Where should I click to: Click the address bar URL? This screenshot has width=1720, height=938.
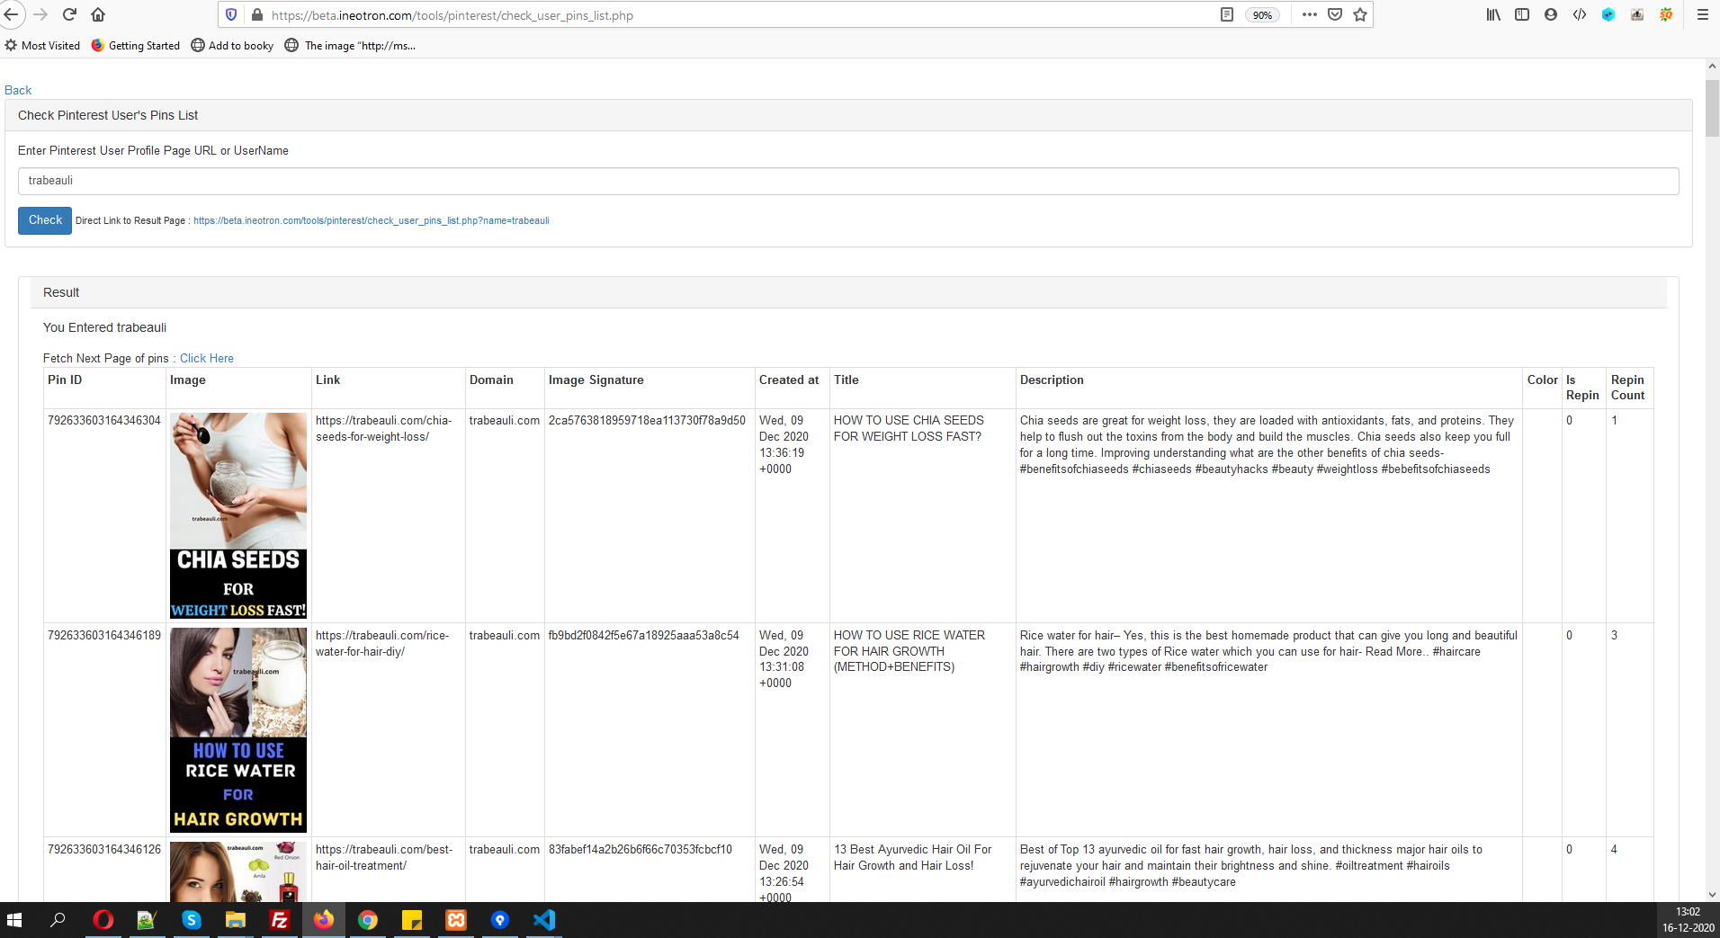(x=452, y=15)
